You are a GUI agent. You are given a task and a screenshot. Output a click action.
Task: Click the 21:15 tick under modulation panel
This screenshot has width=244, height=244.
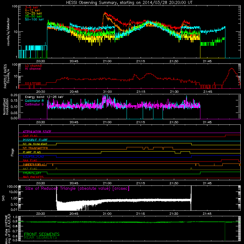coord(141,122)
